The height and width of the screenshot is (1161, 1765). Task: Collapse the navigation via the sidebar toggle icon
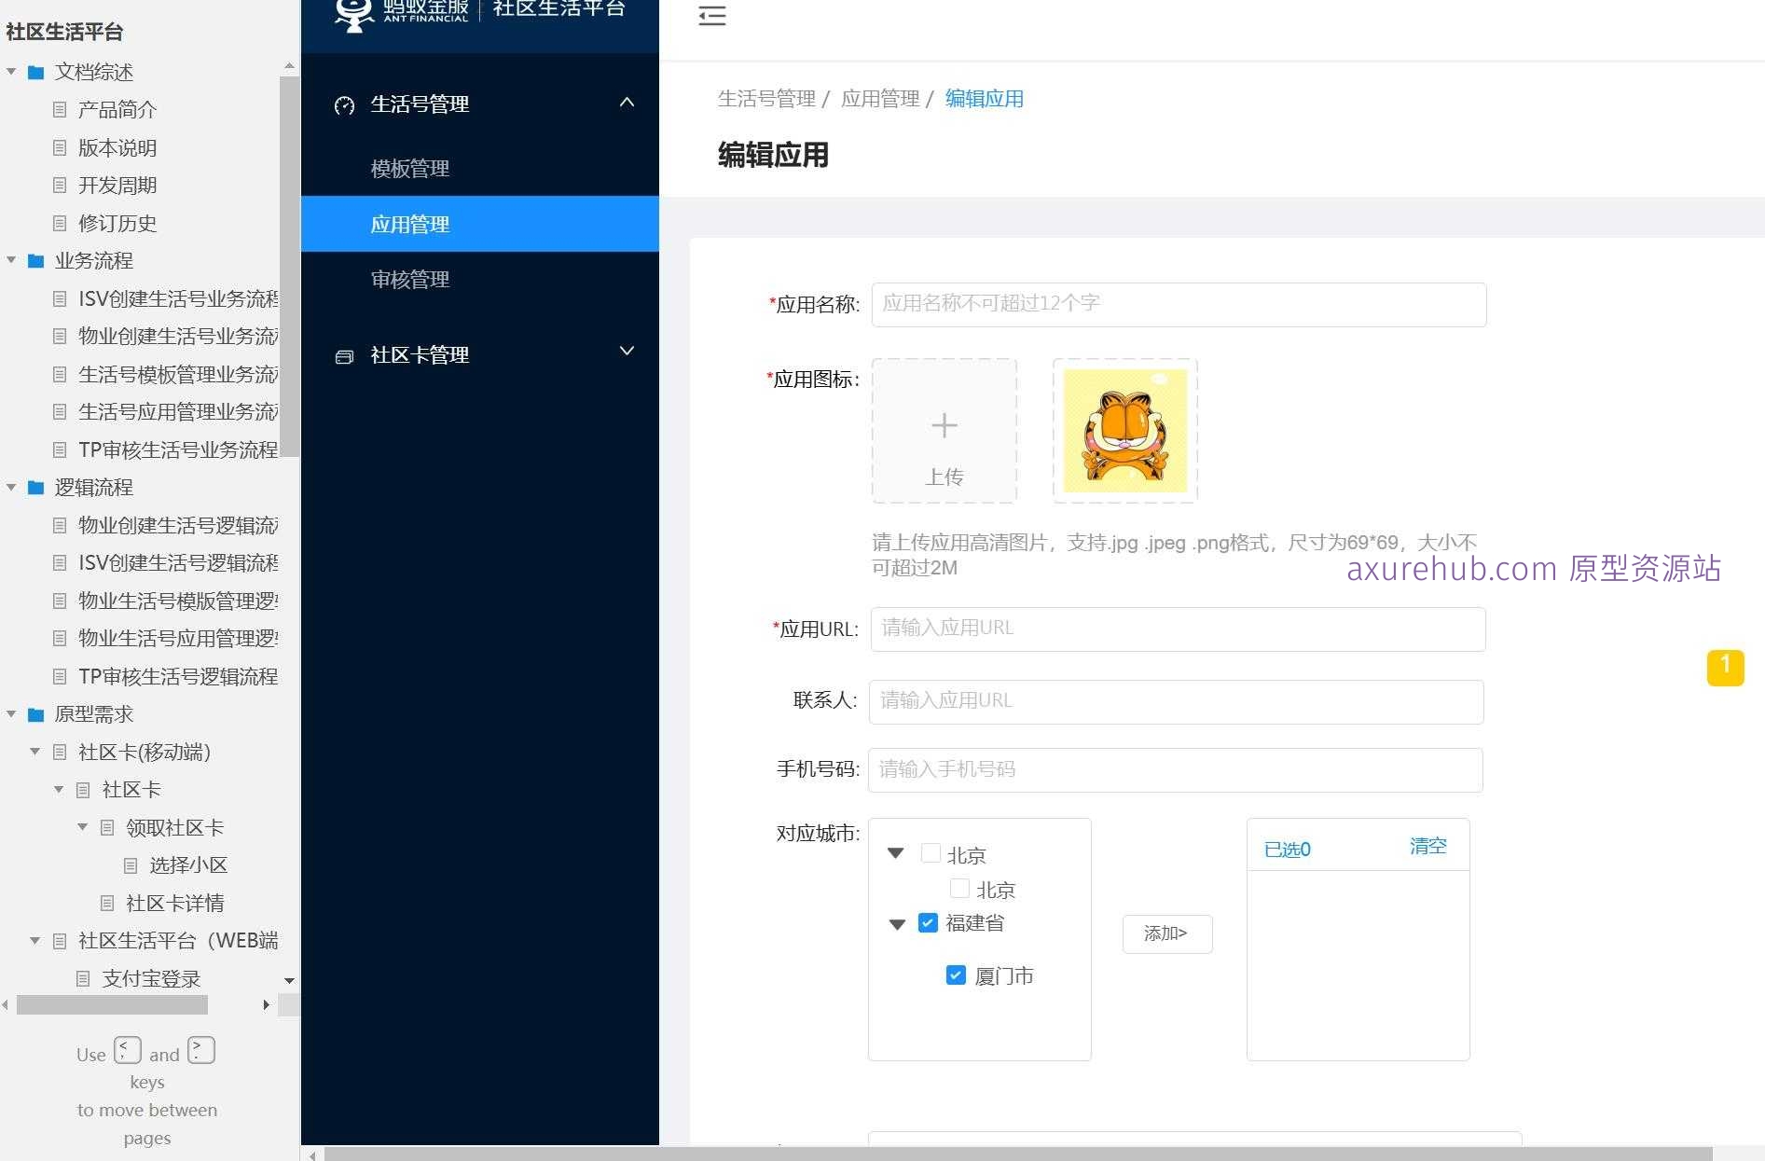tap(712, 16)
